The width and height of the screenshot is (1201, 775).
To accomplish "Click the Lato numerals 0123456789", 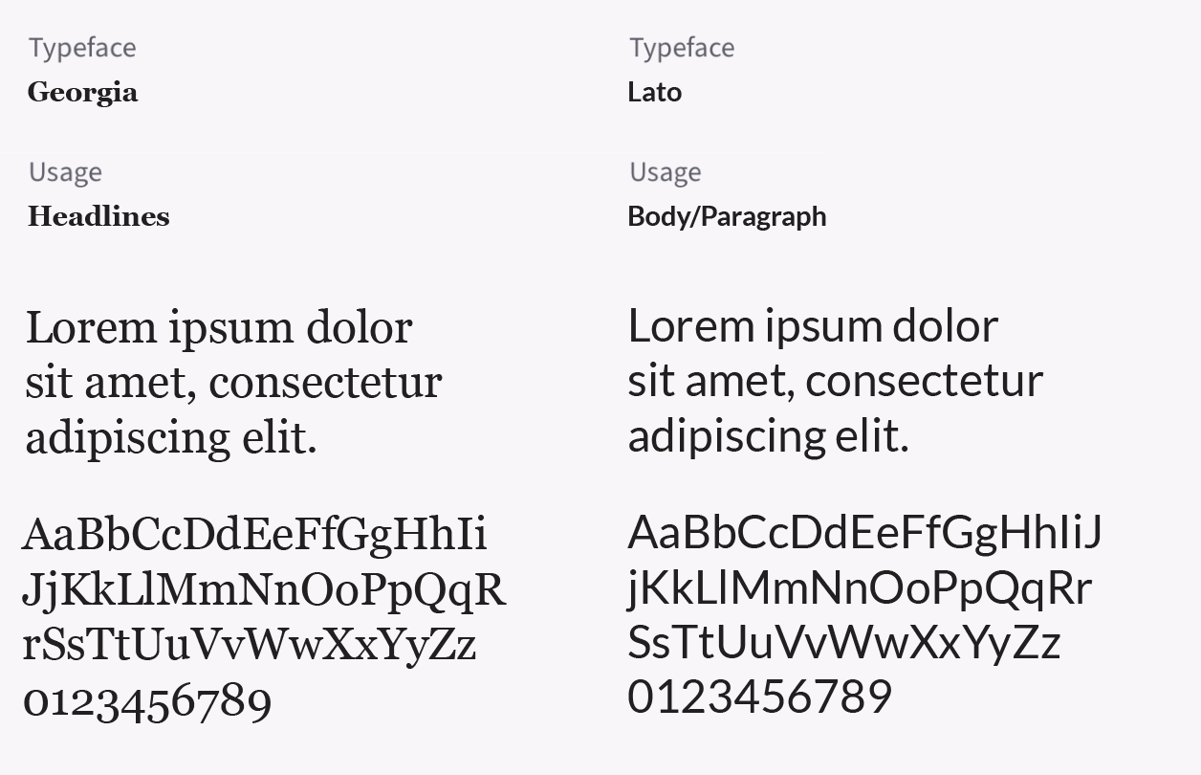I will pyautogui.click(x=760, y=697).
